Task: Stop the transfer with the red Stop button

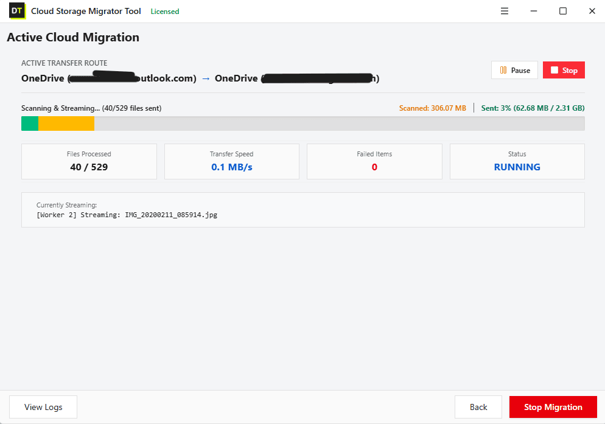Action: coord(564,70)
